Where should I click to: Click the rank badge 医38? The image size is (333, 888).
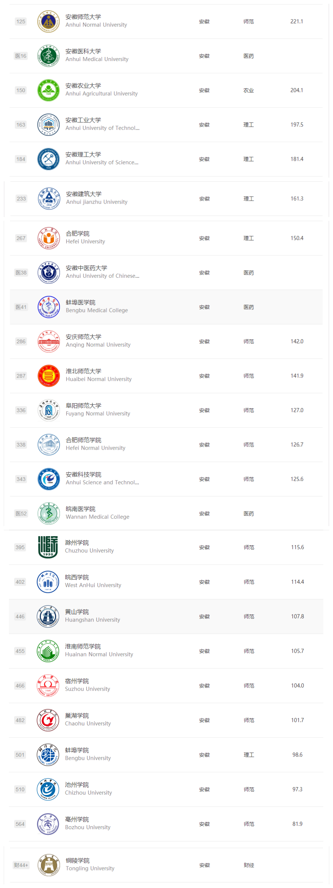pos(21,273)
